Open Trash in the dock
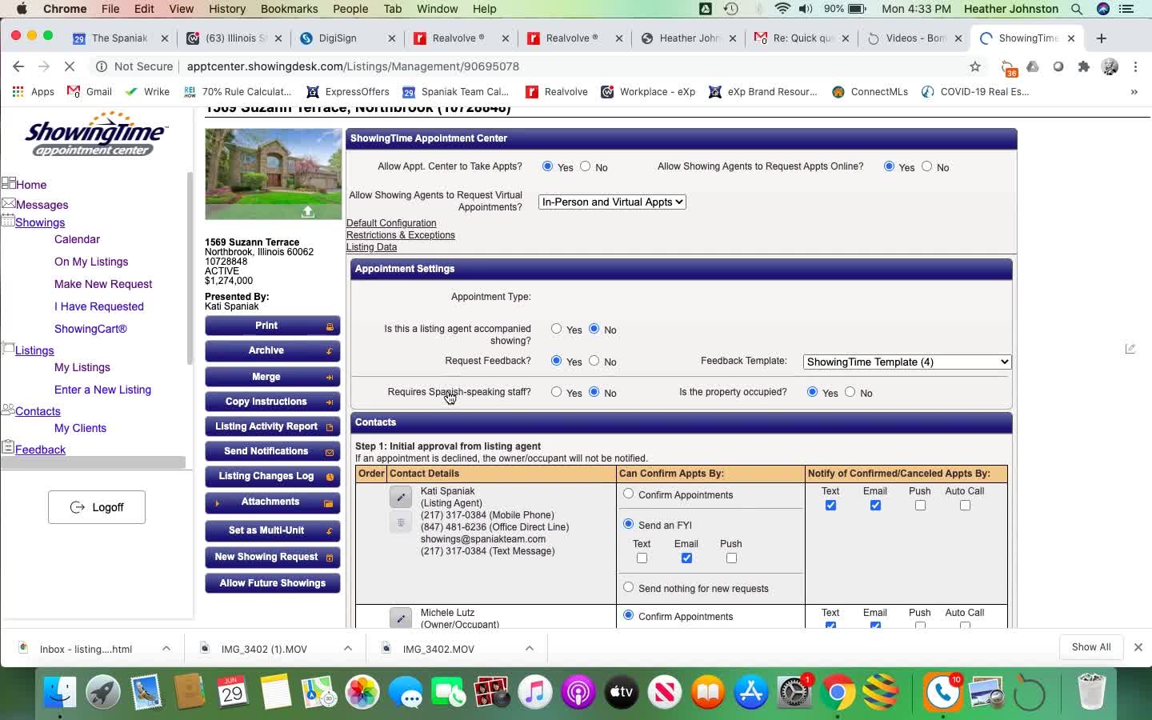The height and width of the screenshot is (720, 1152). (x=1091, y=692)
